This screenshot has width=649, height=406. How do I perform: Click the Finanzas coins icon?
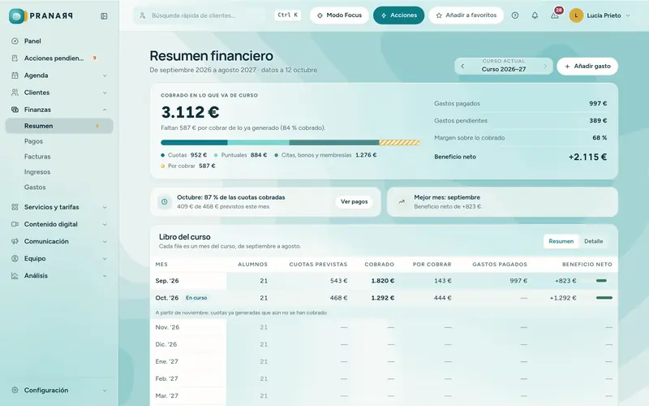pos(15,110)
